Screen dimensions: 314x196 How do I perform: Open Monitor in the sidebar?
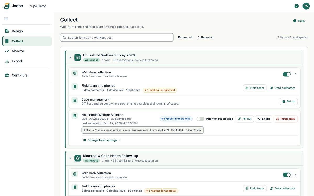tap(27, 51)
